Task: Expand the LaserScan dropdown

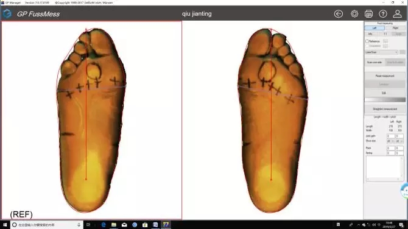Action: point(382,52)
